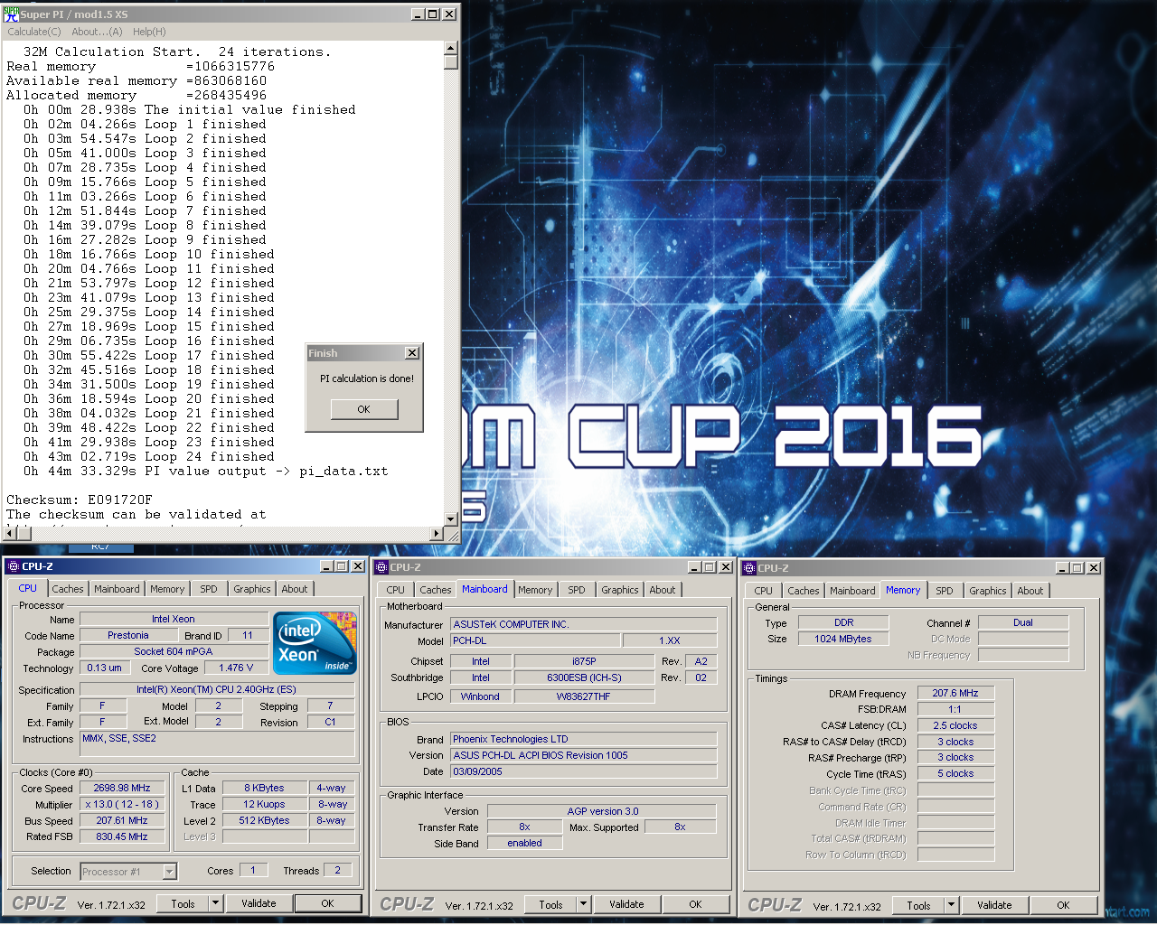This screenshot has height=925, width=1157.
Task: Click Tools button in middle CPU-Z window
Action: (551, 904)
